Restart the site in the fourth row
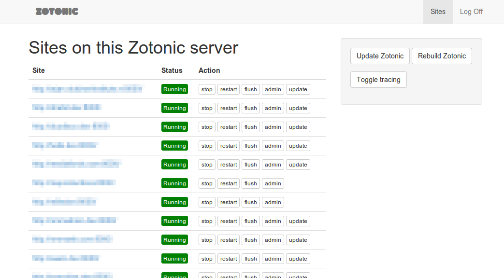504x278 pixels. (x=229, y=146)
